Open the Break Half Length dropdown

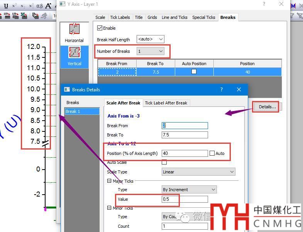(151, 39)
